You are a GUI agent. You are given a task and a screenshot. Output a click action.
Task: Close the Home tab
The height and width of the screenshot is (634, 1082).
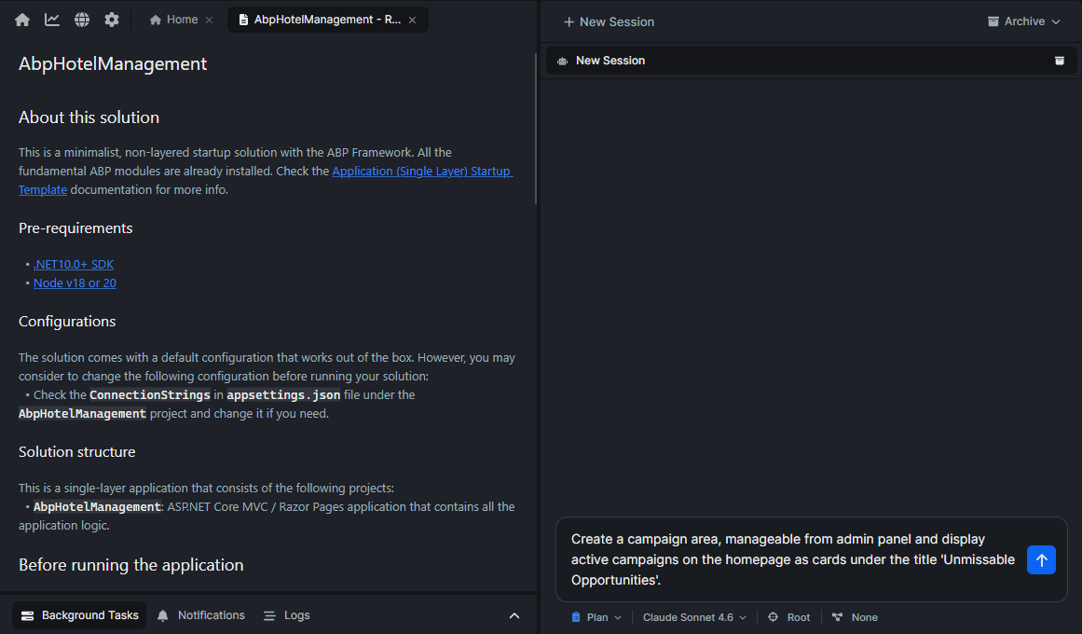tap(209, 20)
